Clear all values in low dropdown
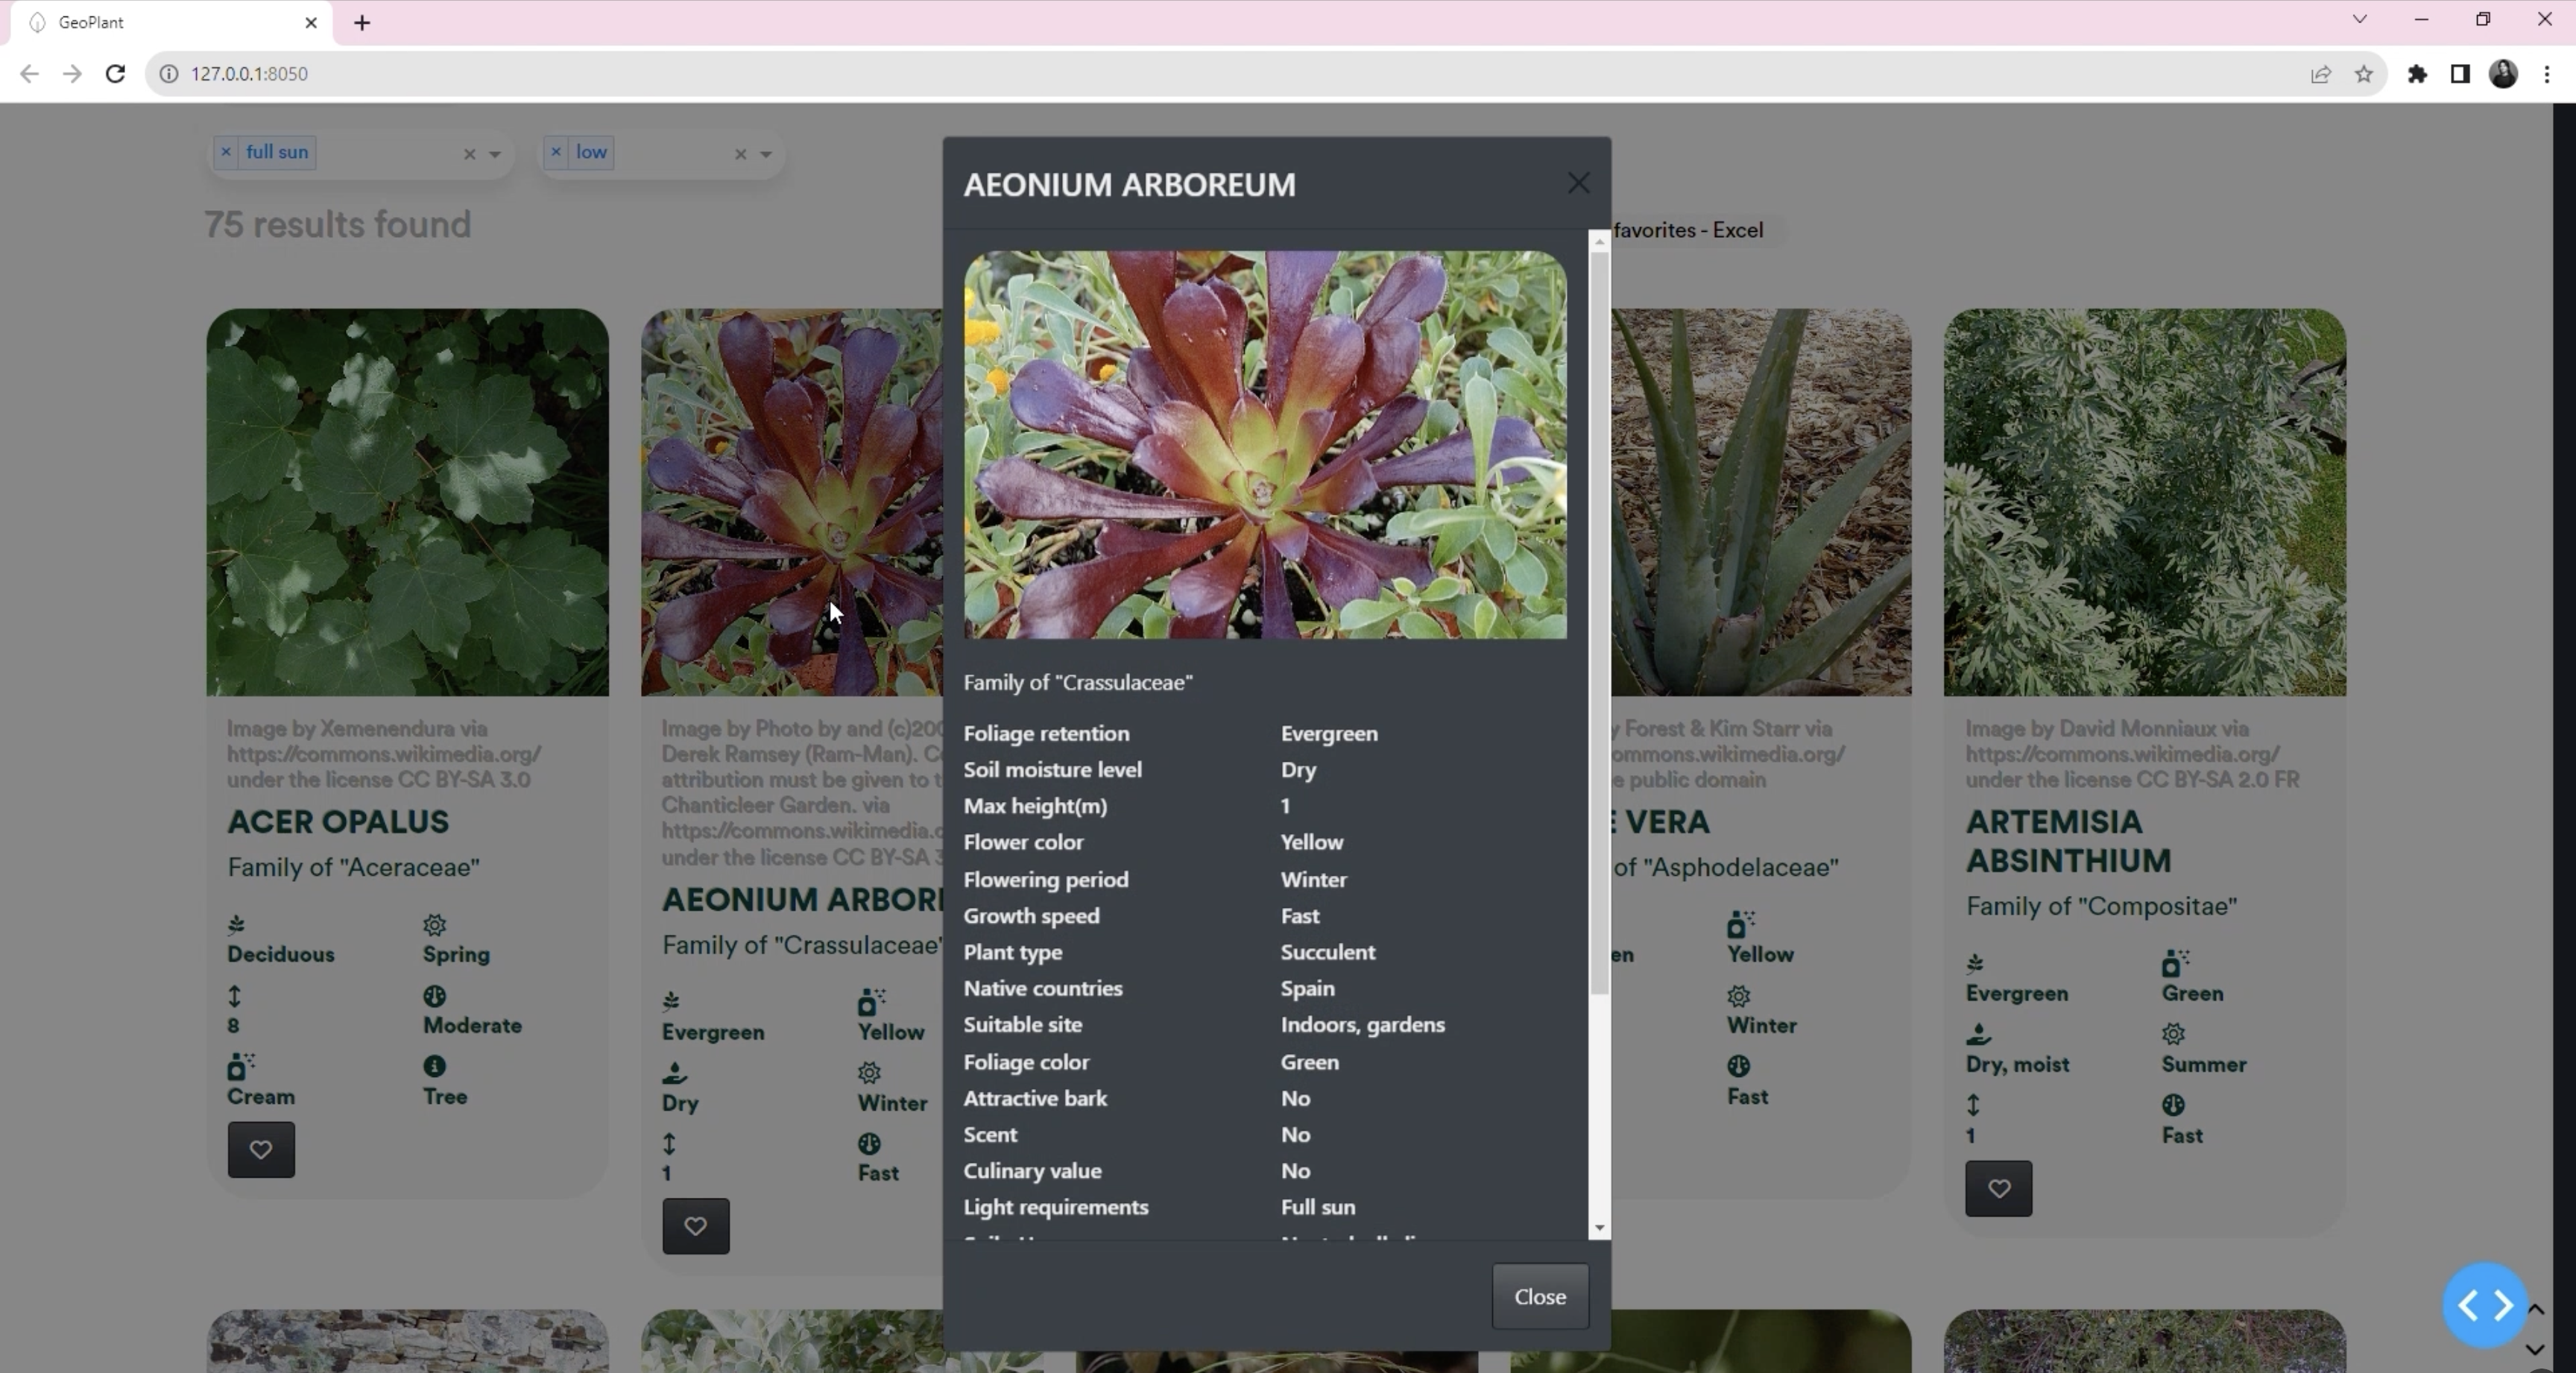Image resolution: width=2576 pixels, height=1373 pixels. (x=741, y=154)
